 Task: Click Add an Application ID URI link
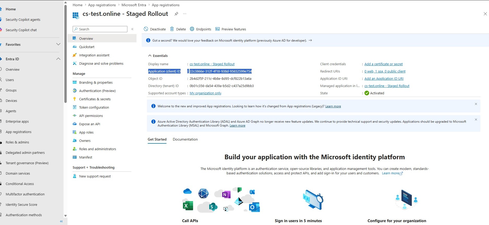coord(384,79)
